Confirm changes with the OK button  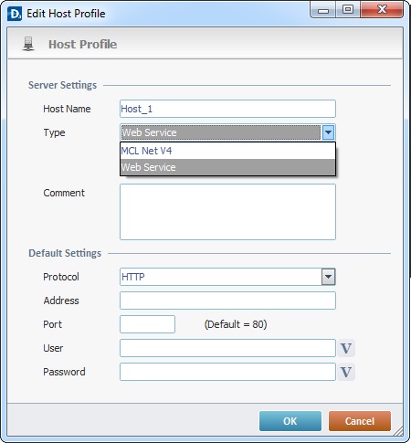click(290, 421)
